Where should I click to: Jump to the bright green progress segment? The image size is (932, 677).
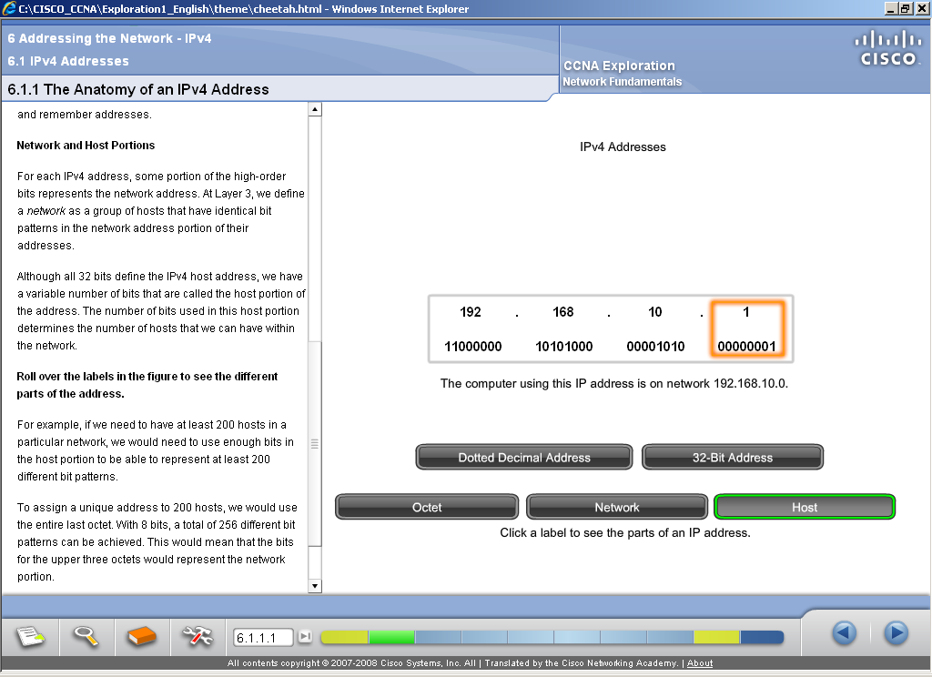[x=391, y=637]
